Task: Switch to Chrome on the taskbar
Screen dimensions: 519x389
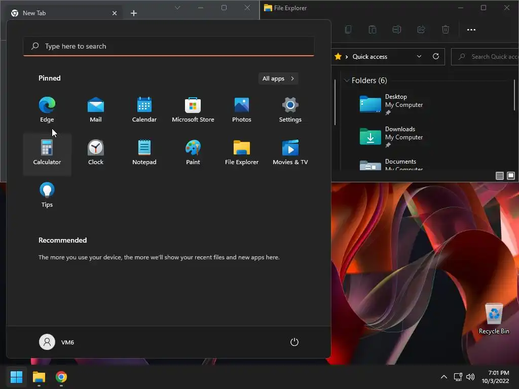Action: [x=61, y=377]
